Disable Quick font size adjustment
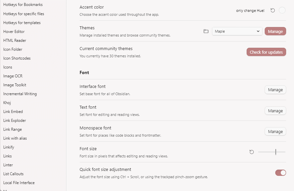This screenshot has width=294, height=191. 280,172
